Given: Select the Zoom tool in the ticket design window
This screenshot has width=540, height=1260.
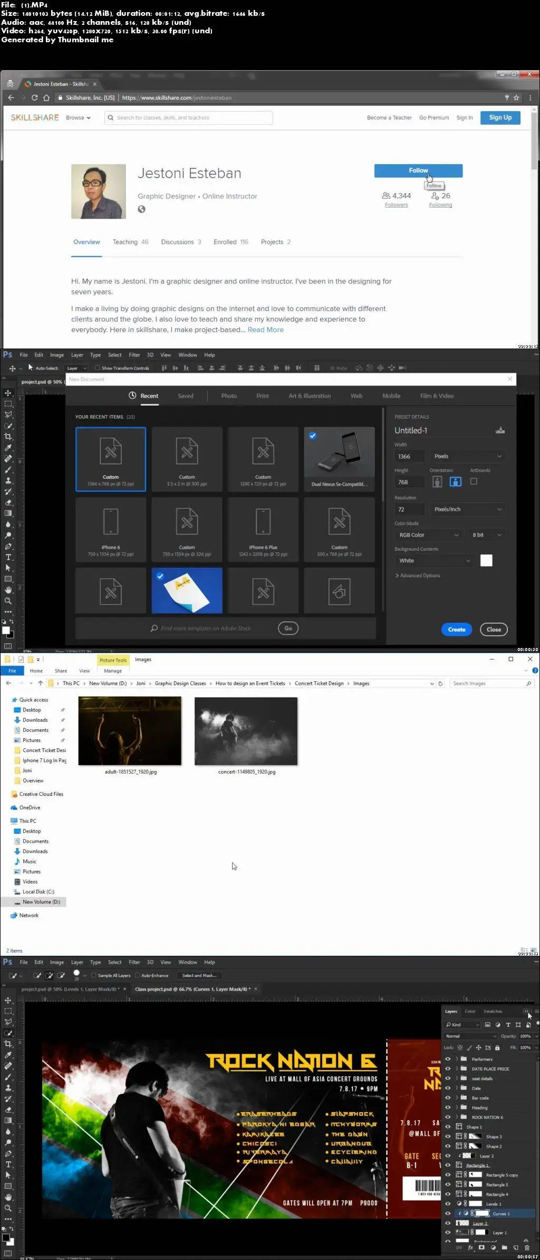Looking at the screenshot, I should (x=8, y=1208).
